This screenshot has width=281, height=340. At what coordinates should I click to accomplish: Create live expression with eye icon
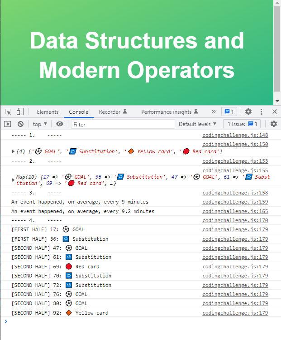(60, 124)
